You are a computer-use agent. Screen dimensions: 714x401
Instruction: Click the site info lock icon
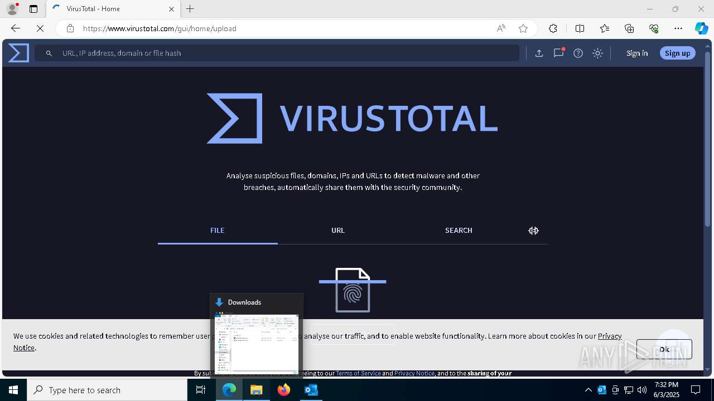click(x=70, y=28)
